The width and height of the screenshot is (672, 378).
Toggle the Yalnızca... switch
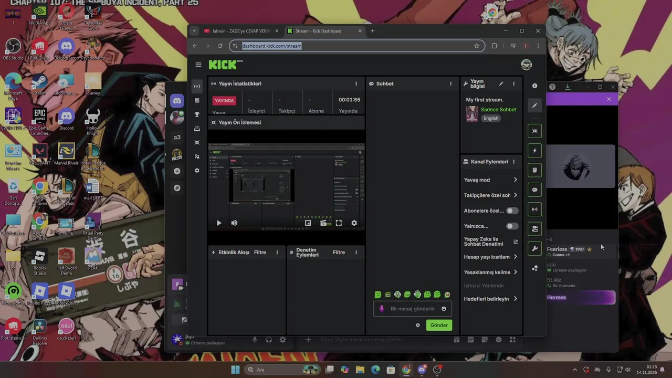point(512,226)
